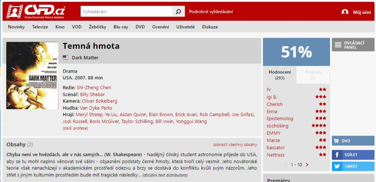
Task: Click the CSFD.cz logo
Action: (x=36, y=11)
